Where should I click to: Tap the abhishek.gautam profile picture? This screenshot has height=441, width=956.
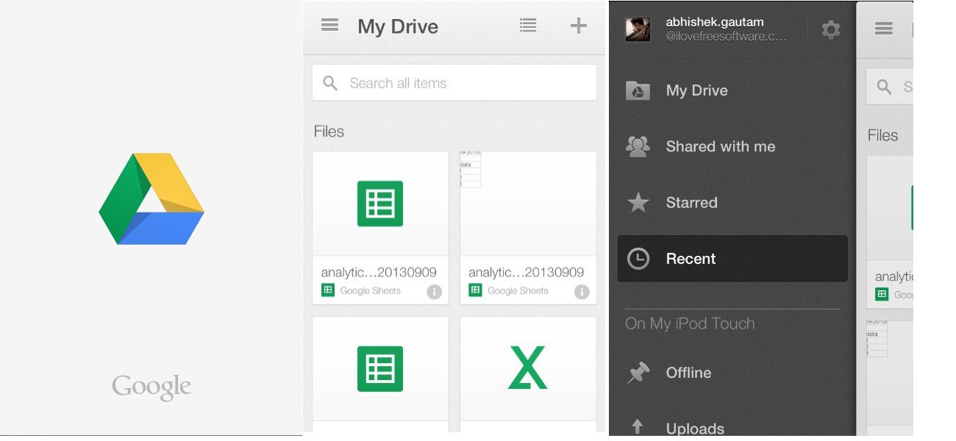(x=638, y=29)
